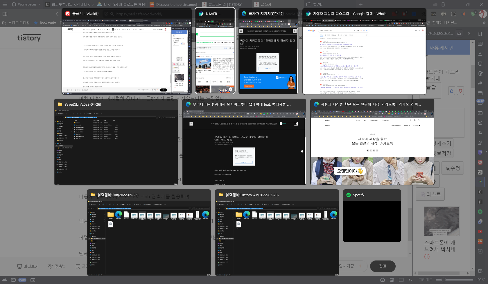Screen dimensions: 488x284
Task: Reset zoom with 원래대로
Action: [x=426, y=280]
